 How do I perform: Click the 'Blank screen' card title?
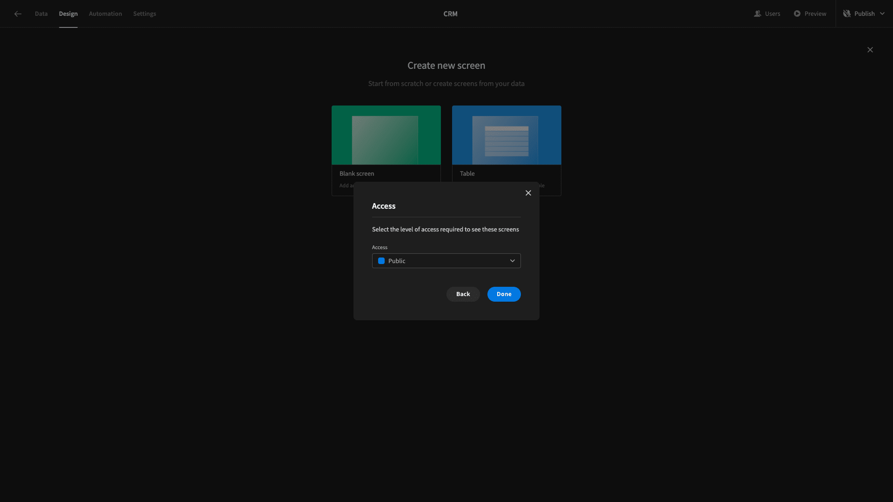(x=357, y=173)
